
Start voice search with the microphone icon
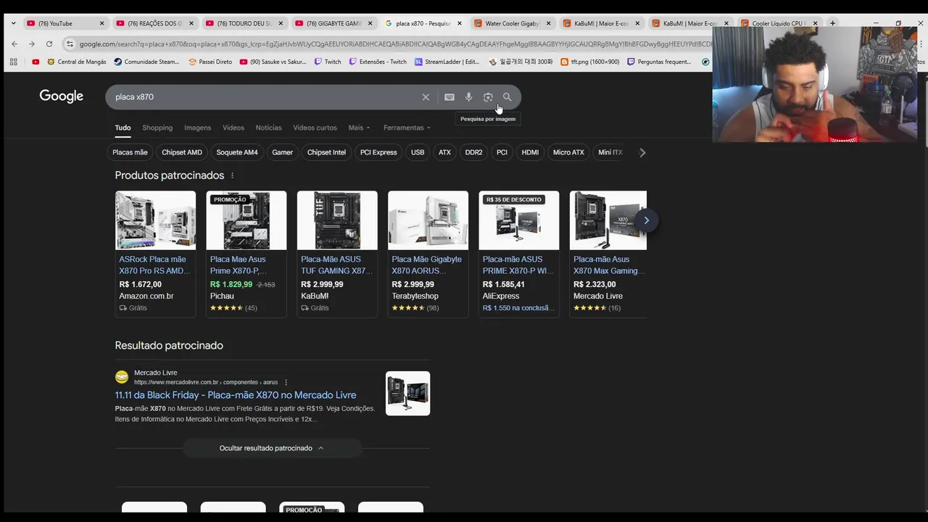click(x=468, y=97)
